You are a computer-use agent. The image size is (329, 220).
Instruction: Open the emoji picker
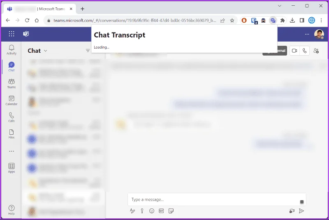(151, 211)
